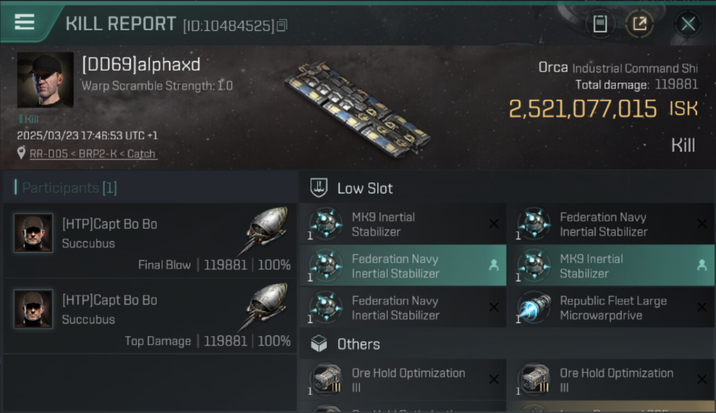Image resolution: width=716 pixels, height=413 pixels.
Task: Tap the Others section cube icon
Action: [319, 345]
